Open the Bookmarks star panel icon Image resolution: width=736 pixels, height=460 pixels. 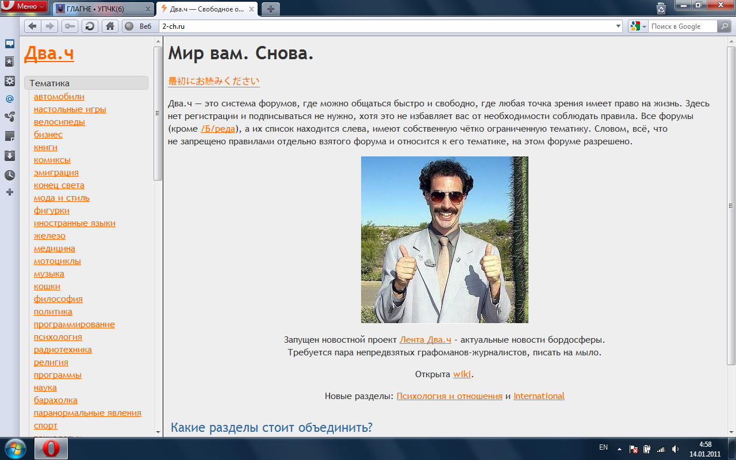(x=9, y=62)
